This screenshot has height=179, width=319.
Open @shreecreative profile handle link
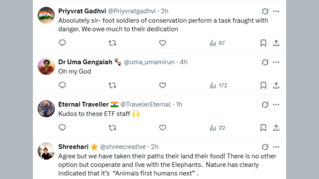pyautogui.click(x=123, y=147)
